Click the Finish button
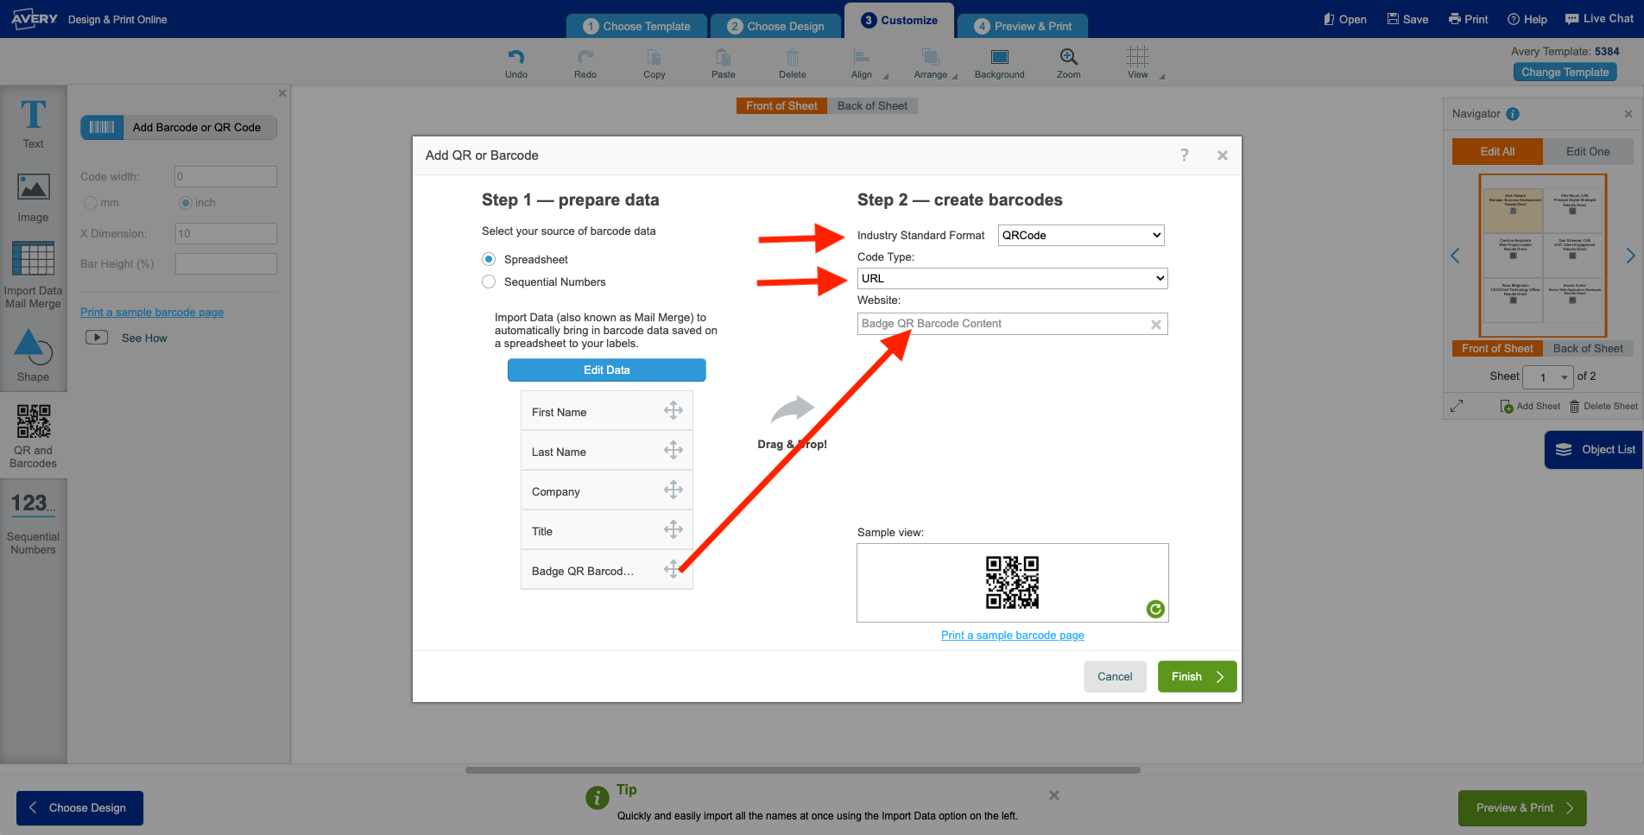Viewport: 1644px width, 835px height. click(1197, 676)
